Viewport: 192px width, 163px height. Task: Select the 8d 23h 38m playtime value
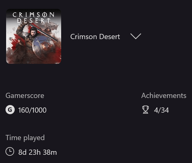(38, 152)
